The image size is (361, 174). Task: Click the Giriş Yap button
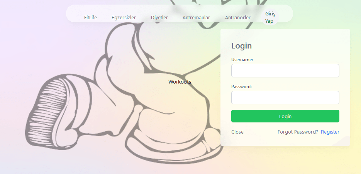pos(270,17)
